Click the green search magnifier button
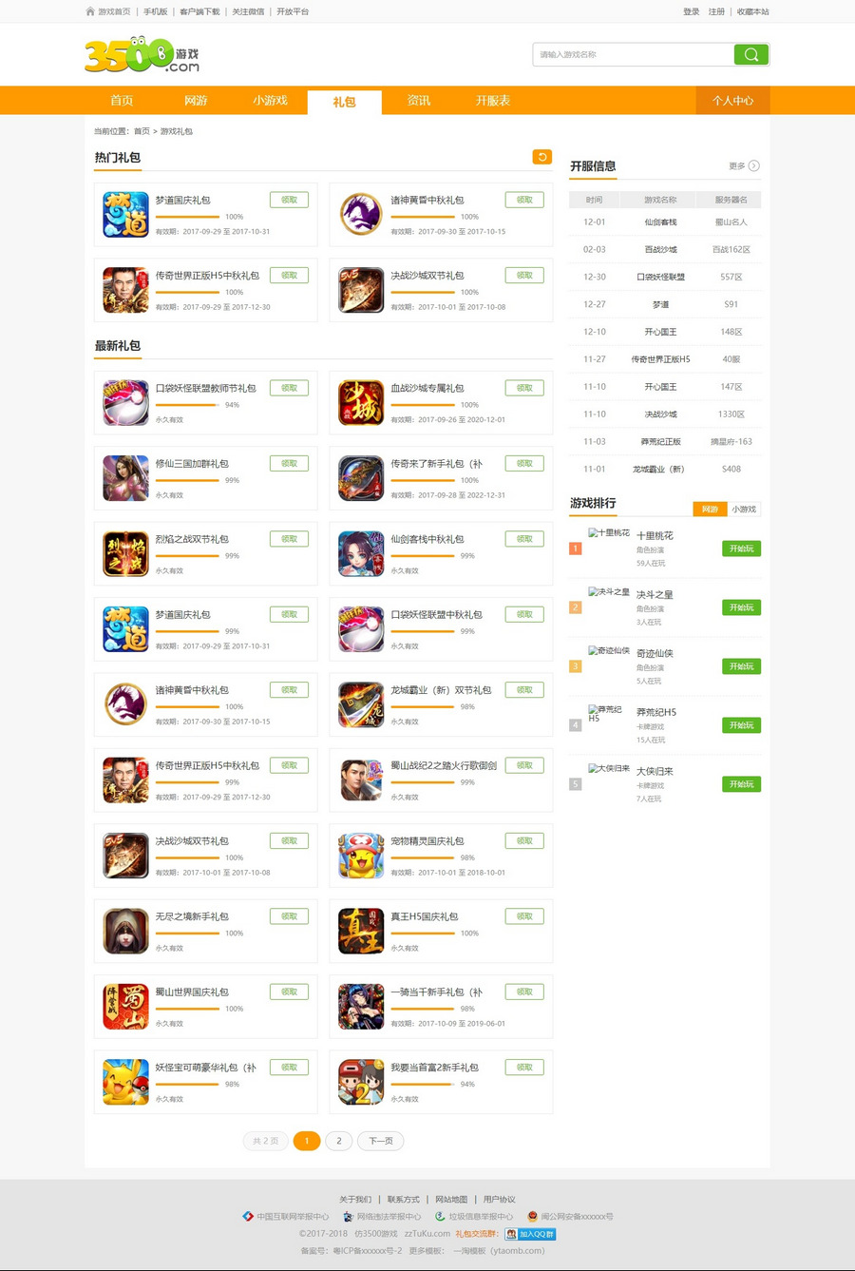855x1271 pixels. click(750, 54)
